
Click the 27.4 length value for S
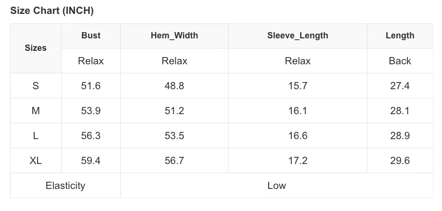click(400, 85)
